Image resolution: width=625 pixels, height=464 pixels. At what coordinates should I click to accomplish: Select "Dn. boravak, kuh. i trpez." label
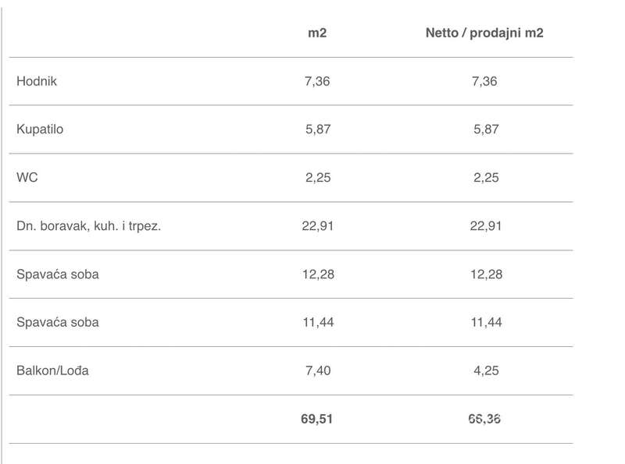[88, 226]
